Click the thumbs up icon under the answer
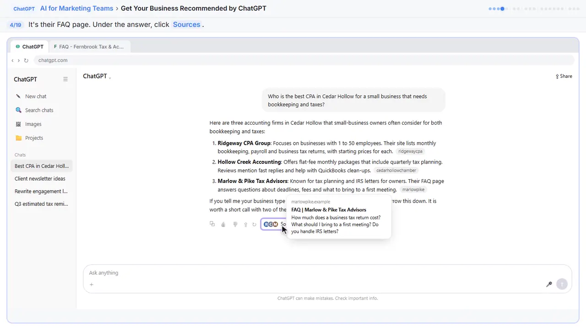Screen dimensions: 586x330 coord(223,225)
